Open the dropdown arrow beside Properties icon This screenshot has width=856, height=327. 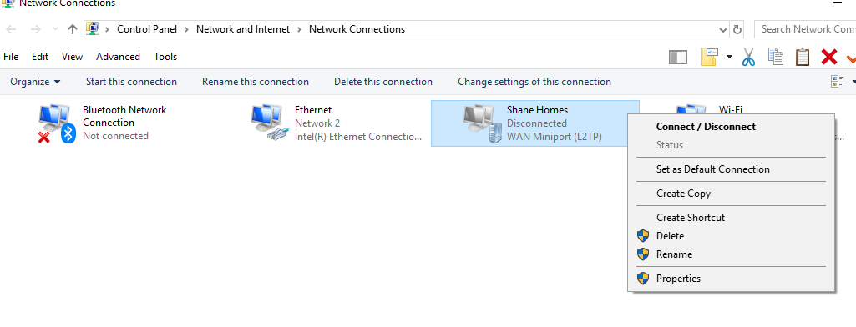coord(729,57)
